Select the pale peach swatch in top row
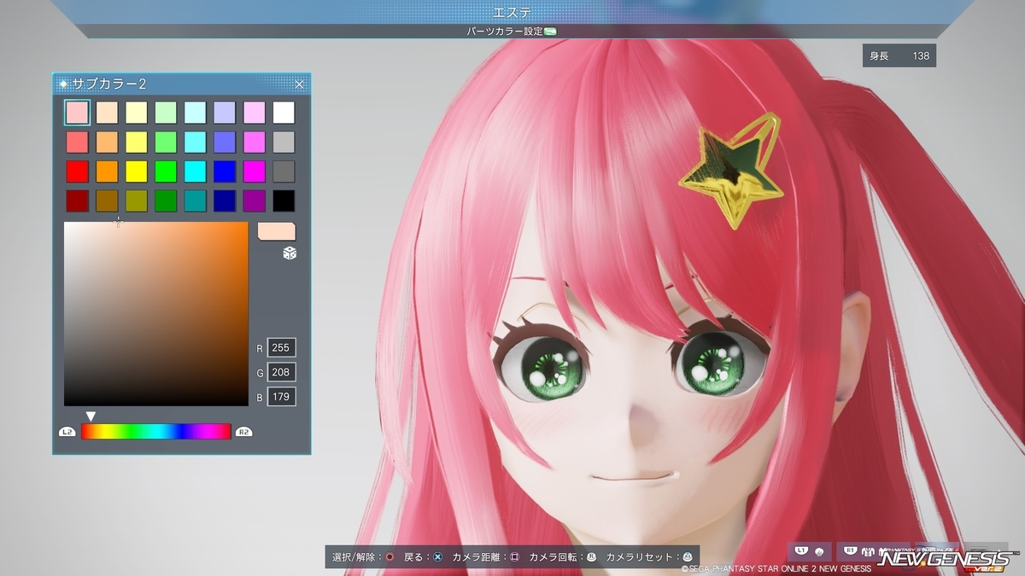 pyautogui.click(x=107, y=112)
